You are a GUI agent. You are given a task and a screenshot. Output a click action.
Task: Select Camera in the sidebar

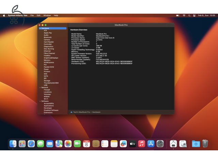point(47,40)
